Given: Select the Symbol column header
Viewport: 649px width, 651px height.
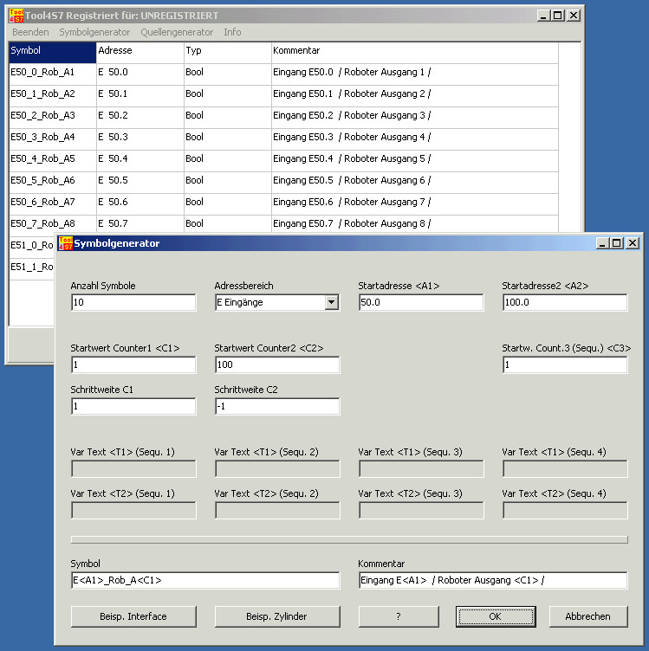Looking at the screenshot, I should 52,51.
